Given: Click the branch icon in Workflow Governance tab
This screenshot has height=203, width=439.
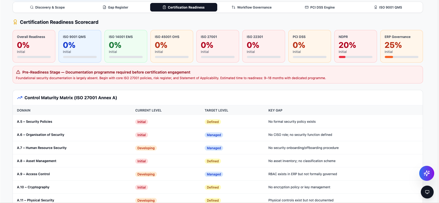Looking at the screenshot, I should pos(234,7).
